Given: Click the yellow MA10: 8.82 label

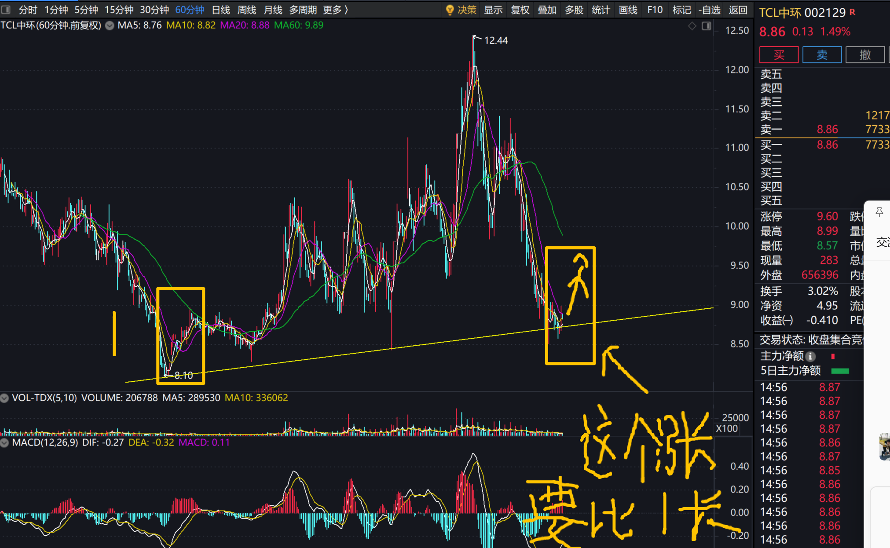Looking at the screenshot, I should click(191, 26).
